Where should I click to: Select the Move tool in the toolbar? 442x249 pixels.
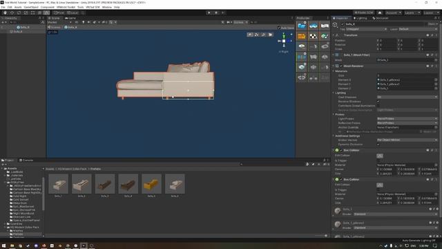pos(12,12)
